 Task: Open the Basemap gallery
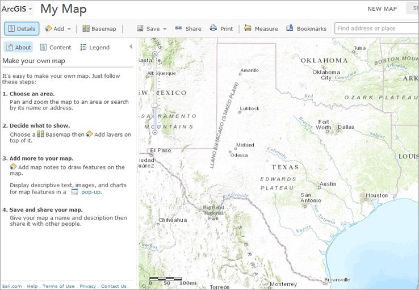[99, 28]
